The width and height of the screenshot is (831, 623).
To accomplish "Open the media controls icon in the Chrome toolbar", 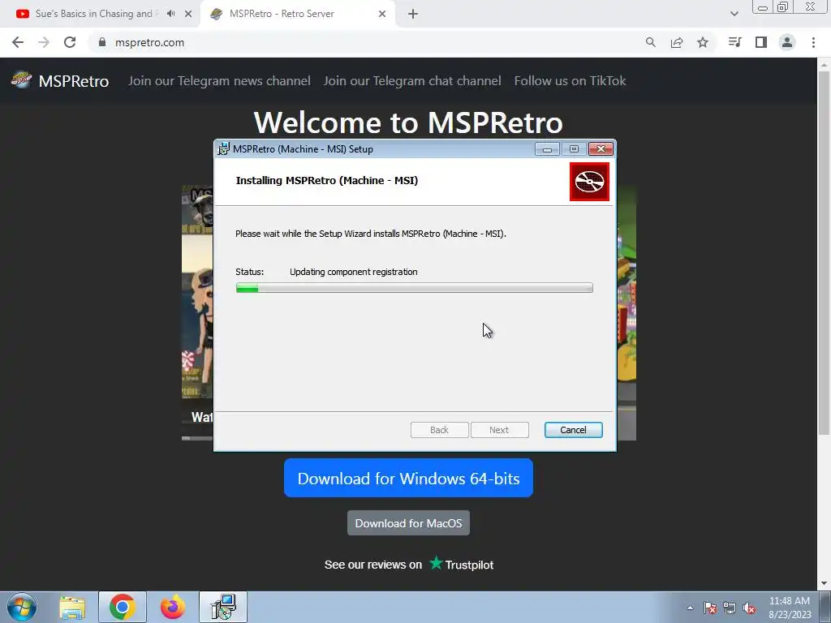I will click(734, 42).
